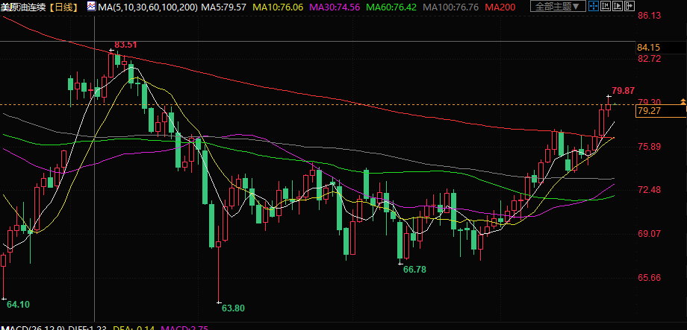Toggle the blue crosshair cursor icon
Viewport: 687px width, 330px height.
(x=594, y=6)
